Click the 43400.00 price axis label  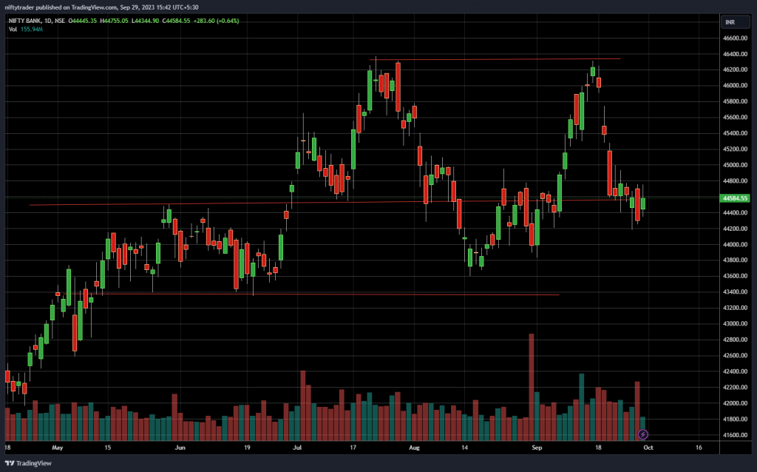tap(736, 291)
